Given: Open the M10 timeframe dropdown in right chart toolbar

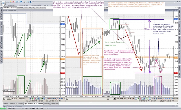Looking at the screenshot, I should pyautogui.click(x=125, y=99).
